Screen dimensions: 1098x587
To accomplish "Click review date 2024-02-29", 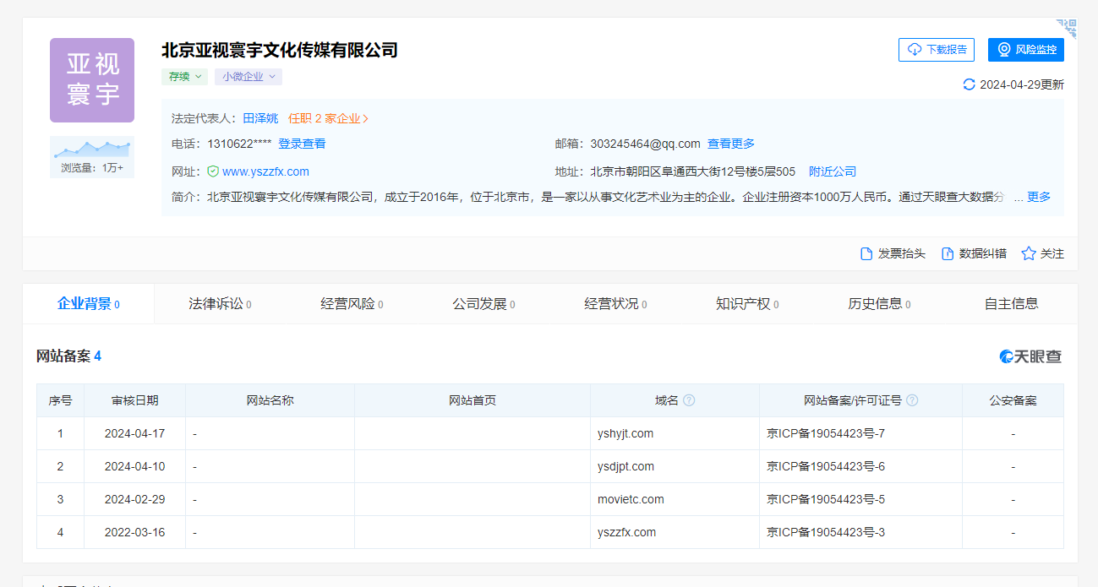I will [x=134, y=499].
